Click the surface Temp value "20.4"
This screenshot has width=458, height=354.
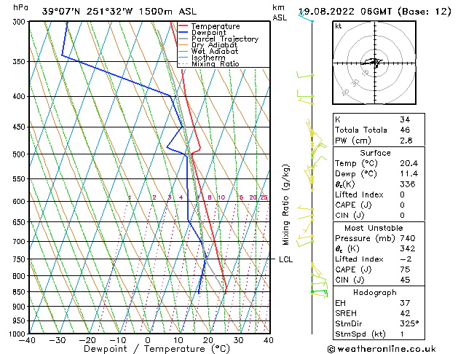pos(409,163)
